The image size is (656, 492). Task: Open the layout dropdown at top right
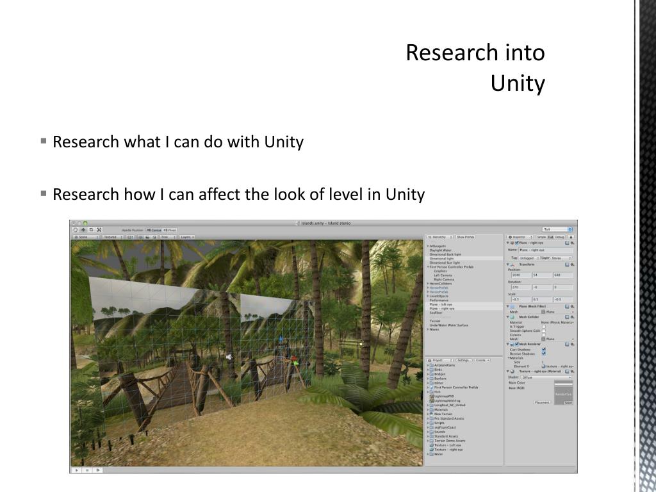click(x=557, y=230)
